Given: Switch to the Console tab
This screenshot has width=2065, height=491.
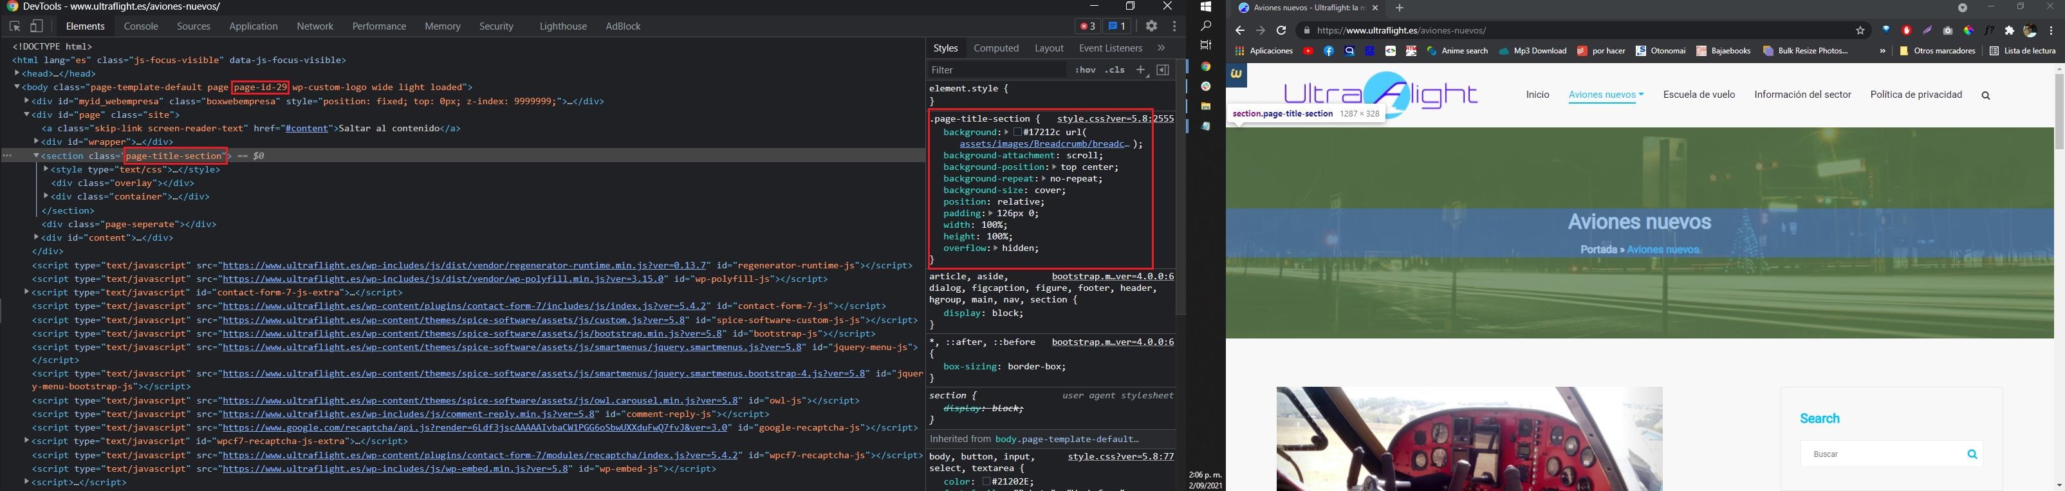Looking at the screenshot, I should coord(141,26).
